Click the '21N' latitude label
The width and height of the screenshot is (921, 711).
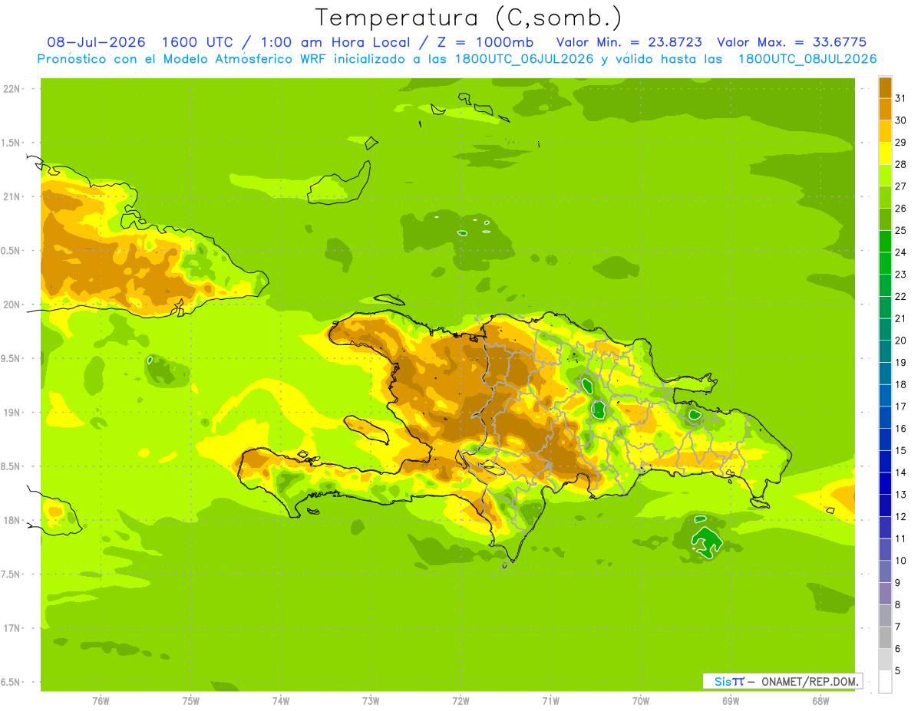click(x=12, y=196)
